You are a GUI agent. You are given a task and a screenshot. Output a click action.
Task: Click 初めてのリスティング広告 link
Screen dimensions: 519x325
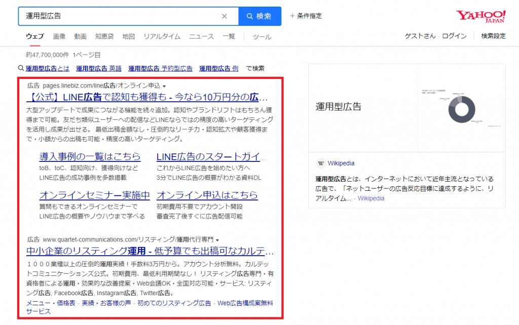[174, 303]
